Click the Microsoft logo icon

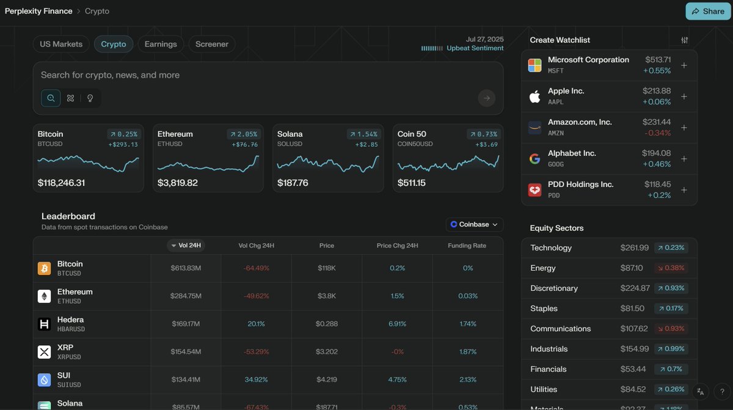pyautogui.click(x=534, y=65)
